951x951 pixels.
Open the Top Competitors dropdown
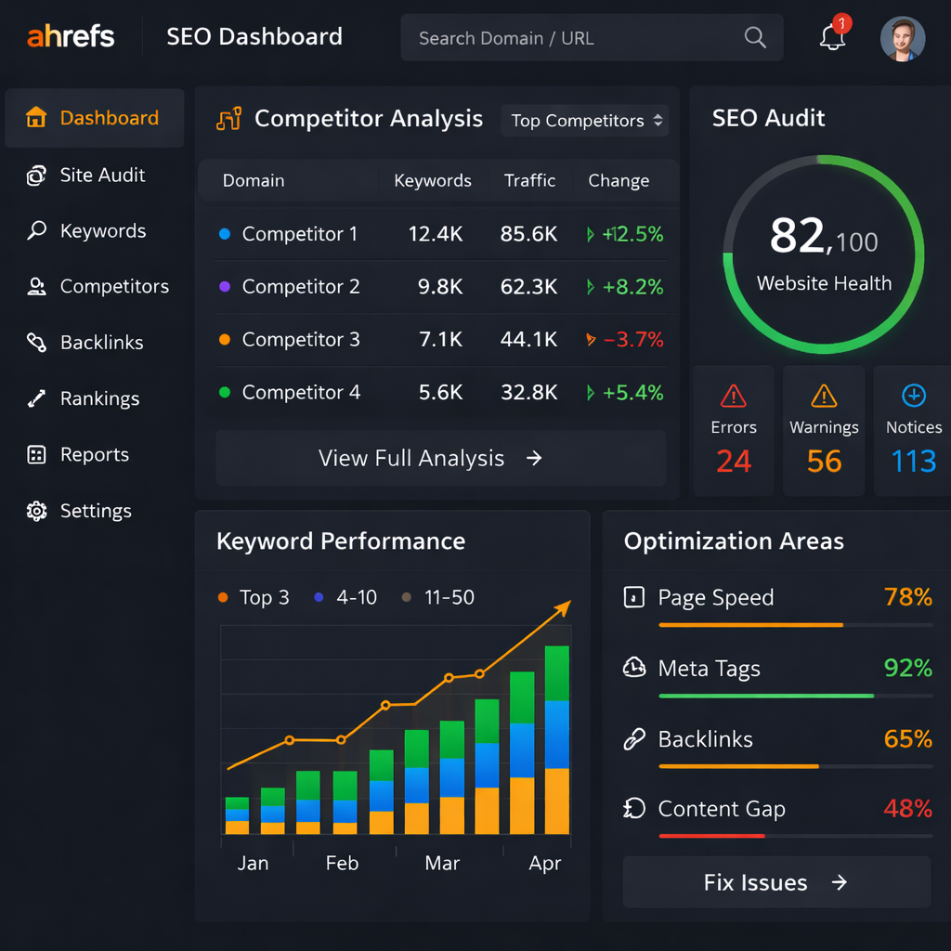coord(585,121)
